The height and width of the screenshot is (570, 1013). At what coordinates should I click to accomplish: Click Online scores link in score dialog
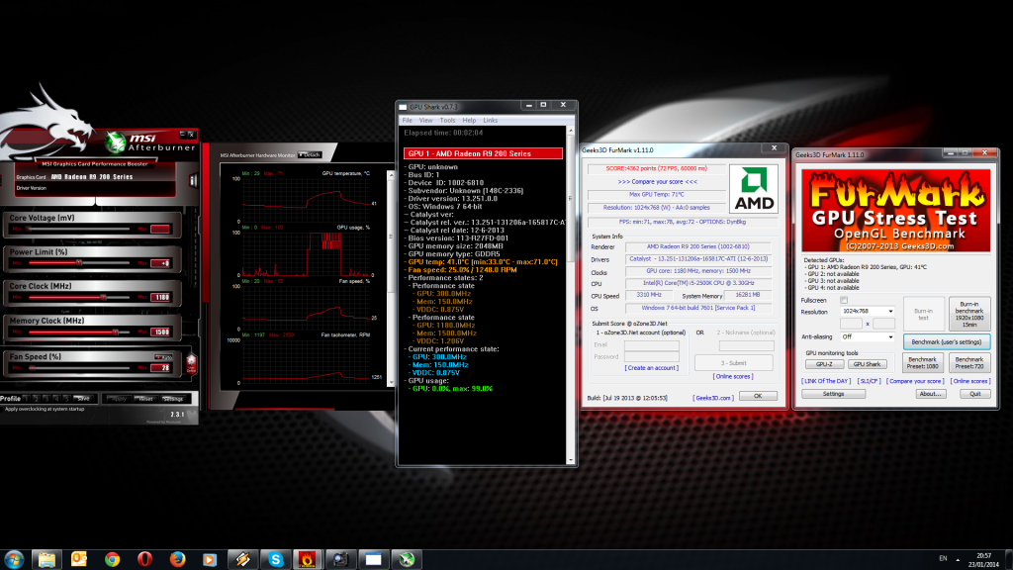[x=733, y=376]
